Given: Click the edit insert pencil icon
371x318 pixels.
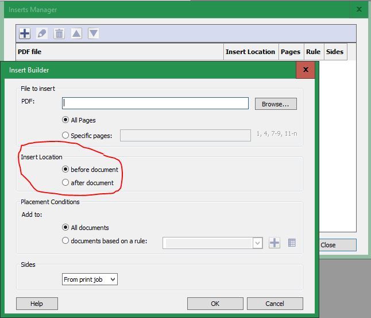Looking at the screenshot, I should [x=42, y=33].
